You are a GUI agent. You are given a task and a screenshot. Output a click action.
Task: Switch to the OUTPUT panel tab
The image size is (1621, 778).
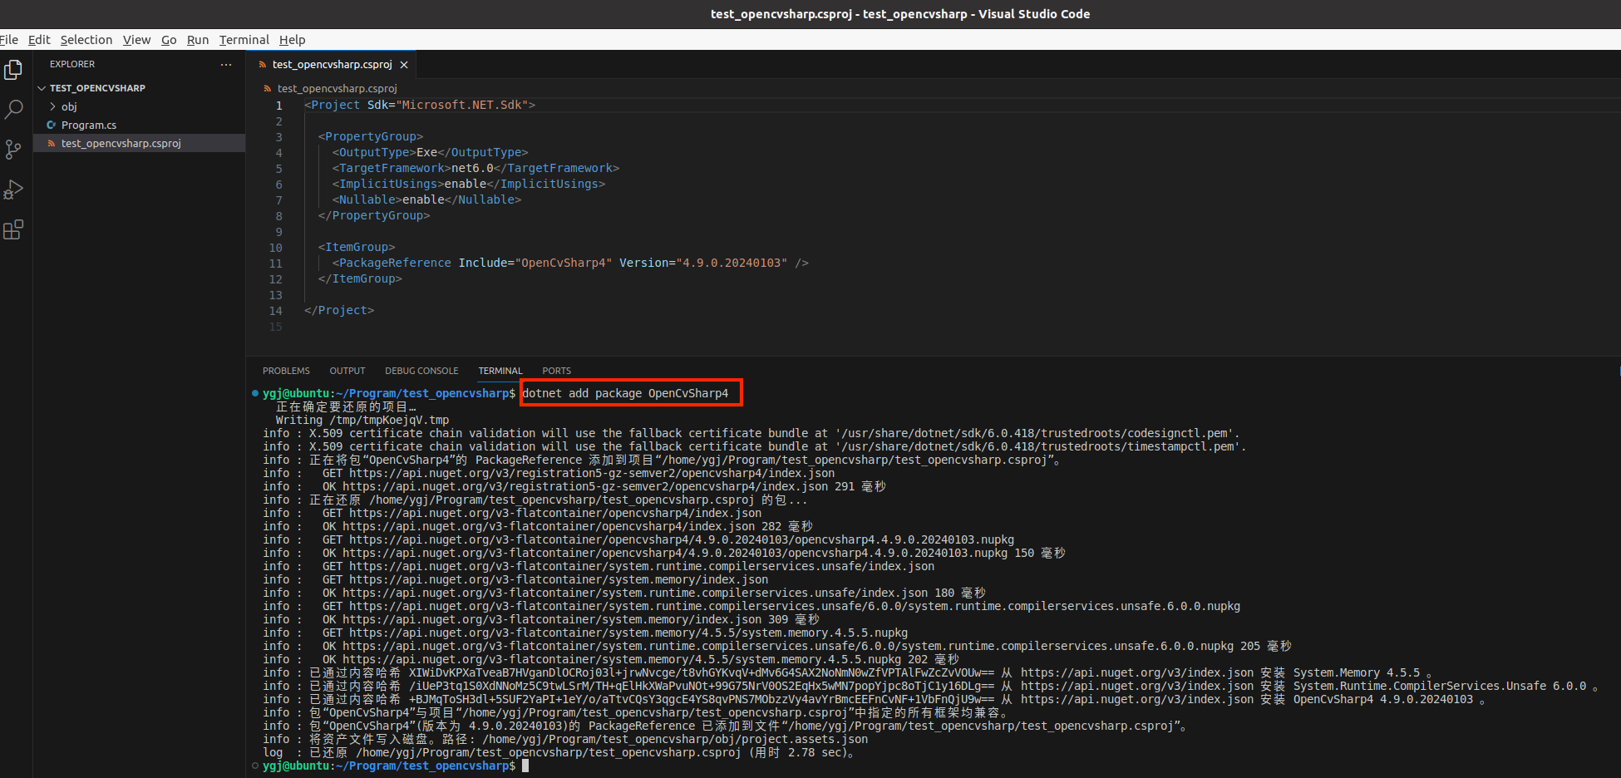pos(347,371)
